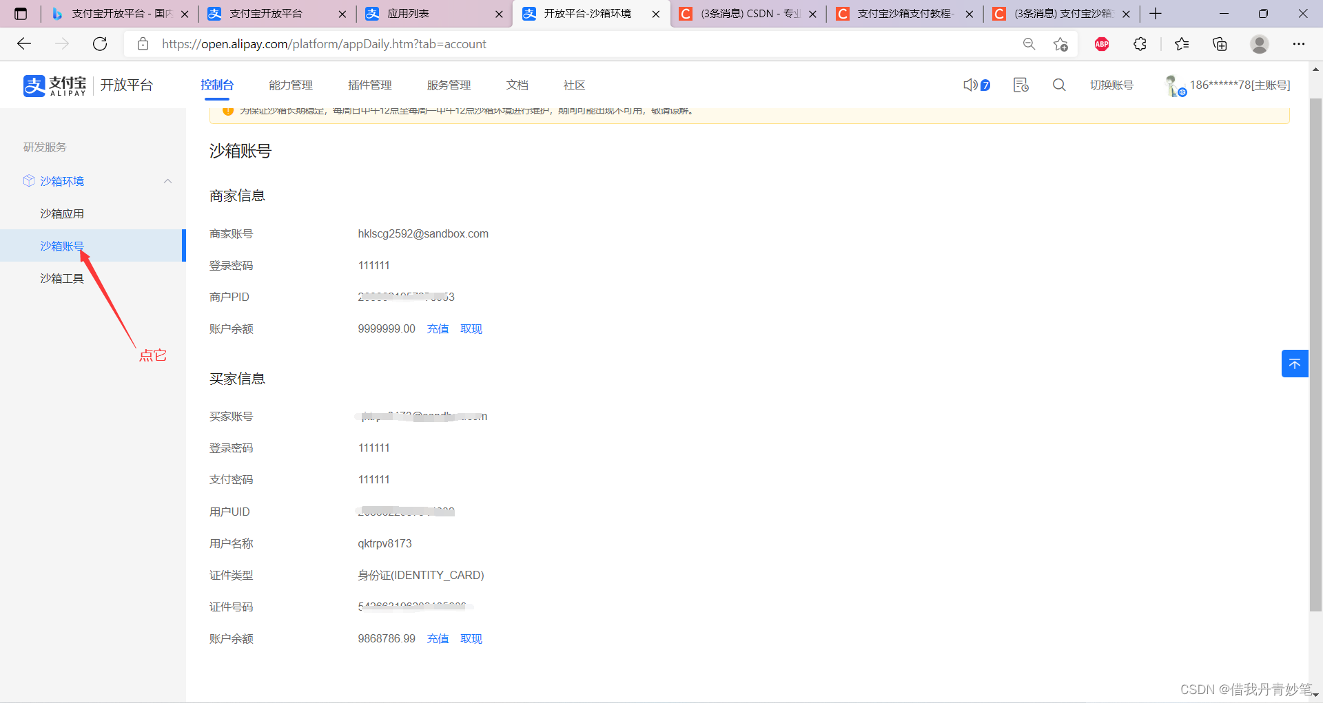Click the browser profile avatar
Screen dimensions: 1323x703
point(1260,44)
